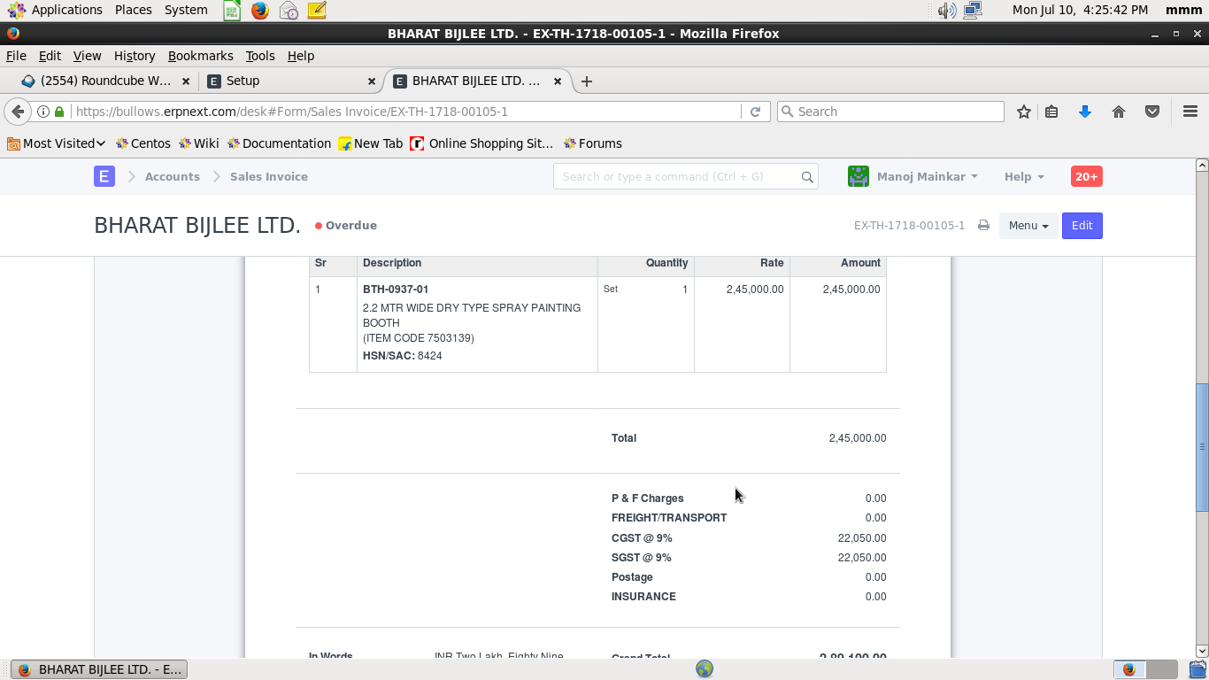Open the spreadsheet launcher in top panel

tap(231, 11)
